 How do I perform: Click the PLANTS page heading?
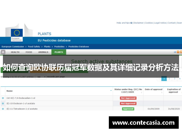(x=44, y=34)
